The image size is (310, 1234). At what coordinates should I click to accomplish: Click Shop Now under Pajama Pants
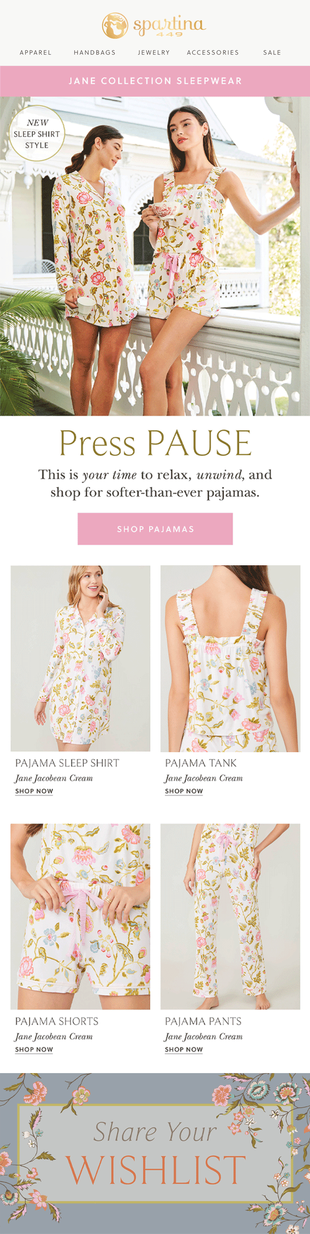184,1050
